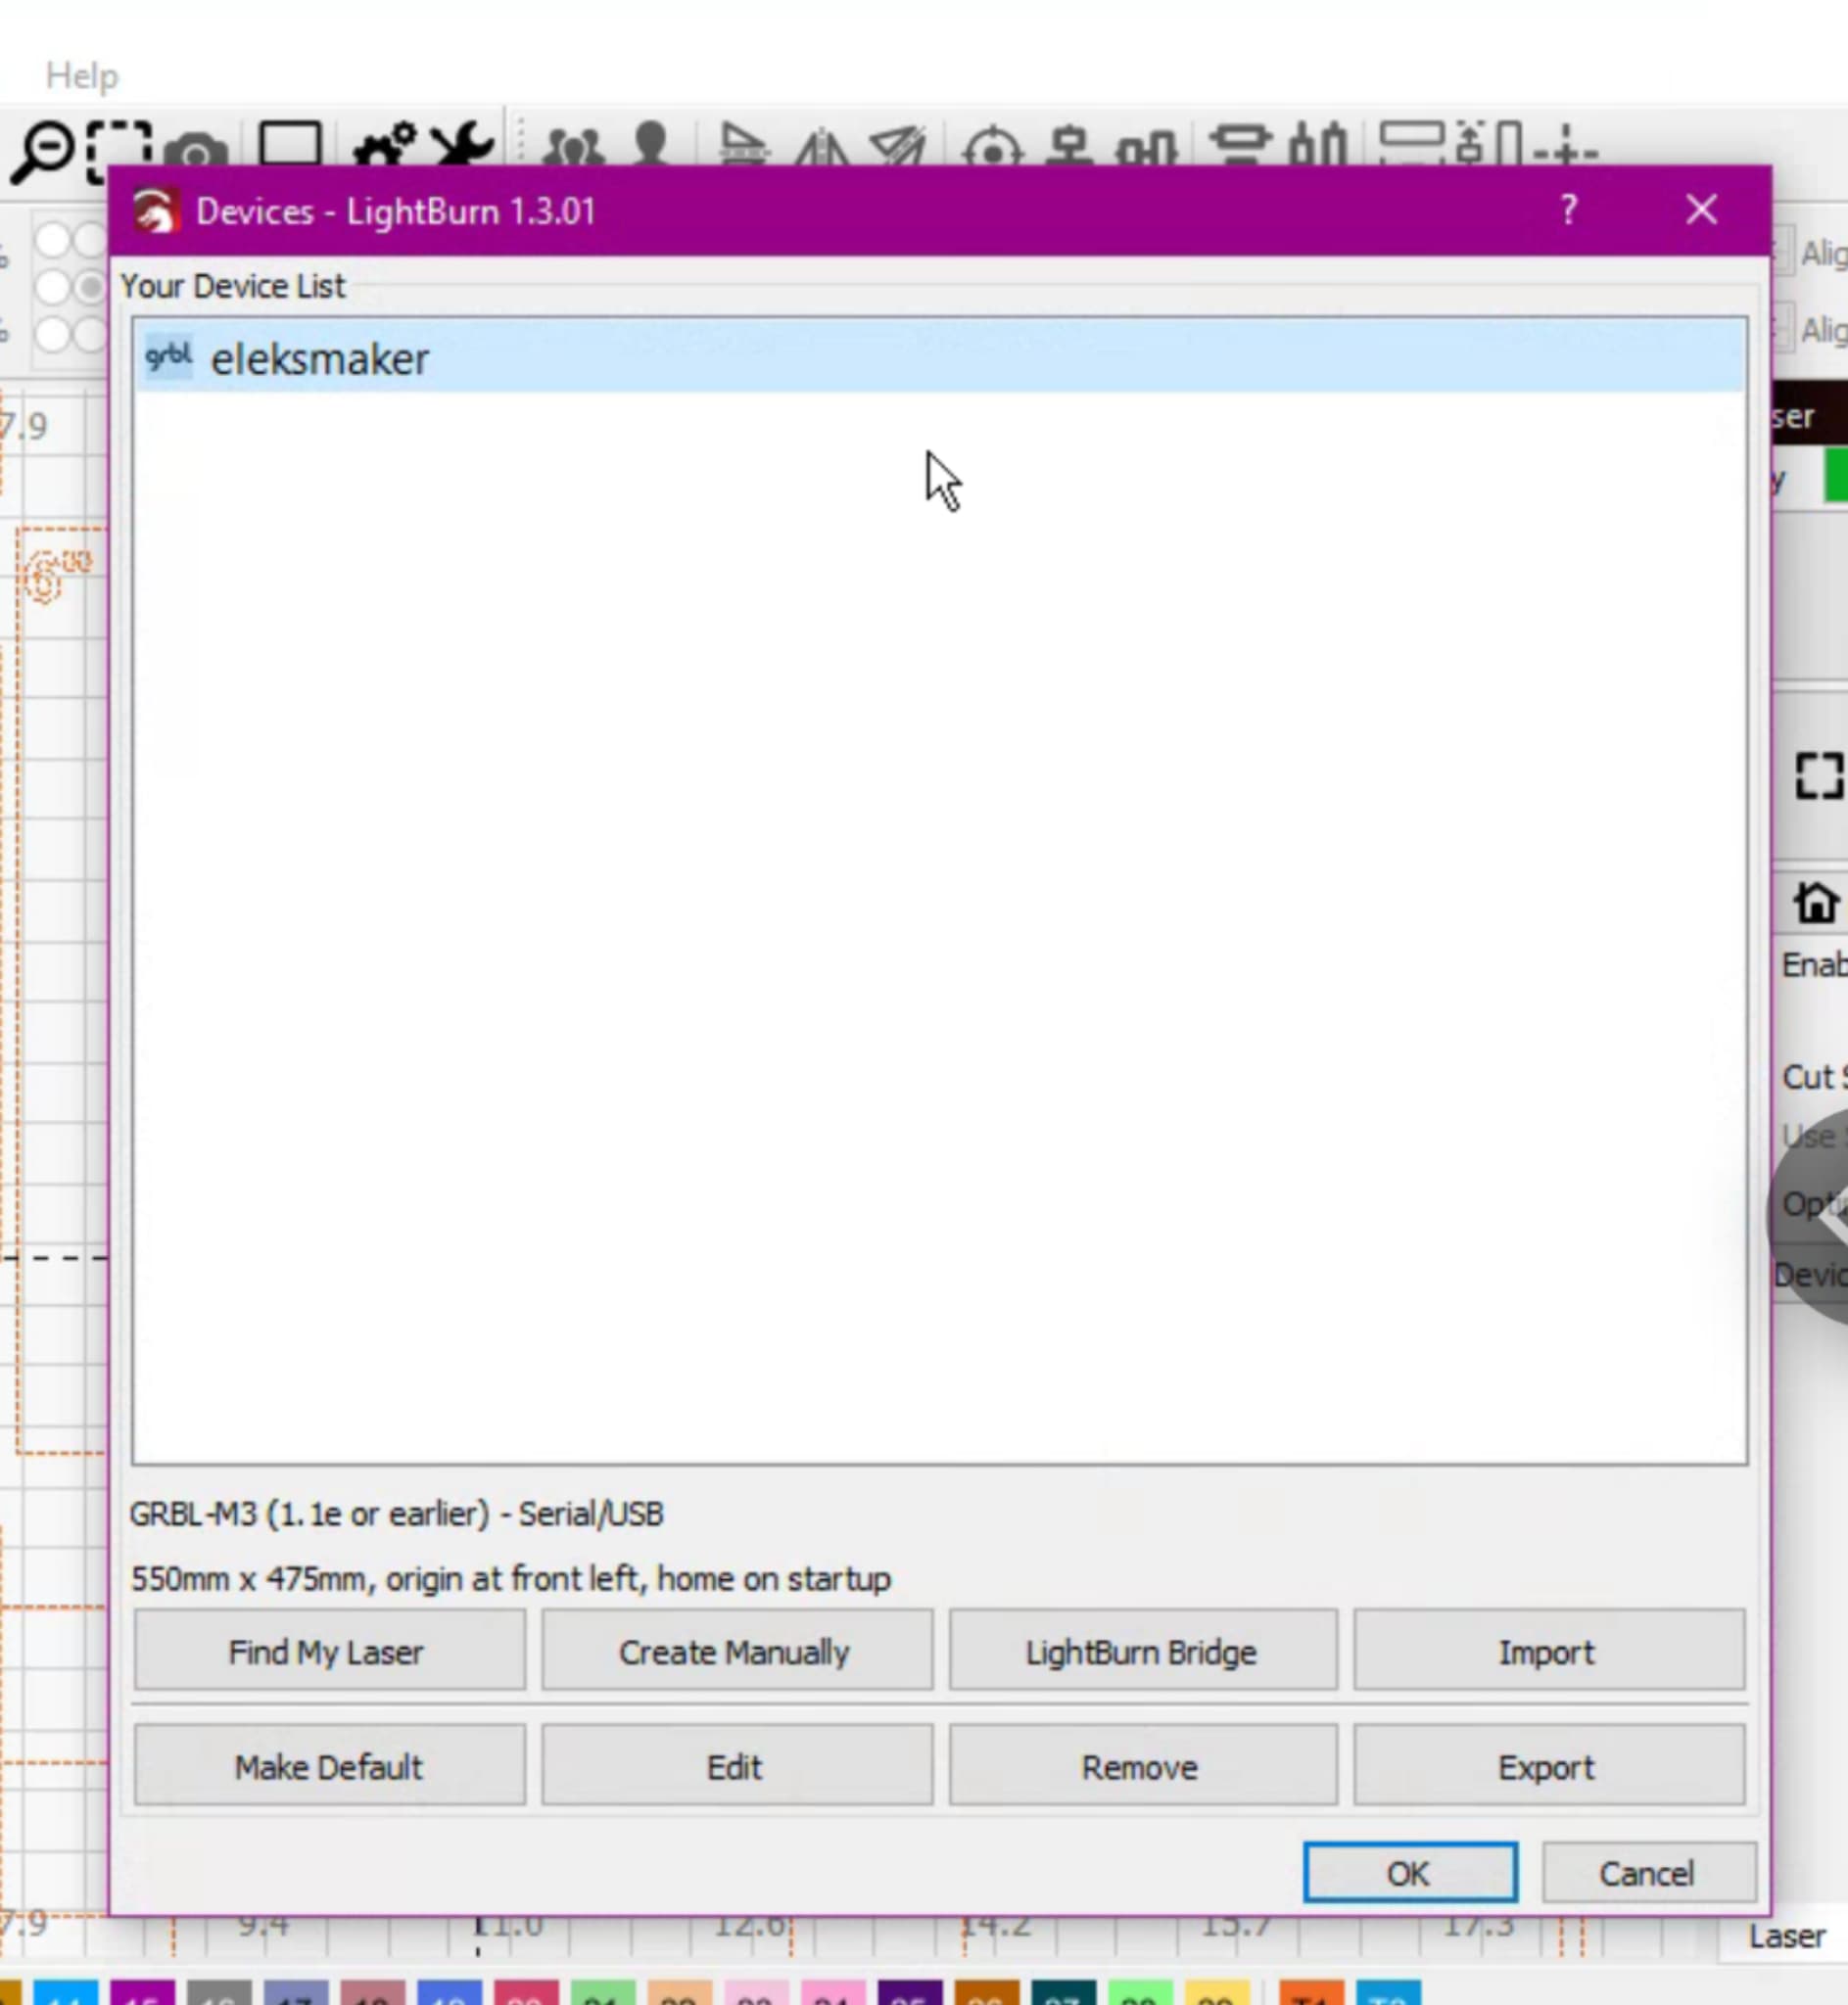
Task: Click the camera capture icon in toolbar
Action: pos(197,150)
